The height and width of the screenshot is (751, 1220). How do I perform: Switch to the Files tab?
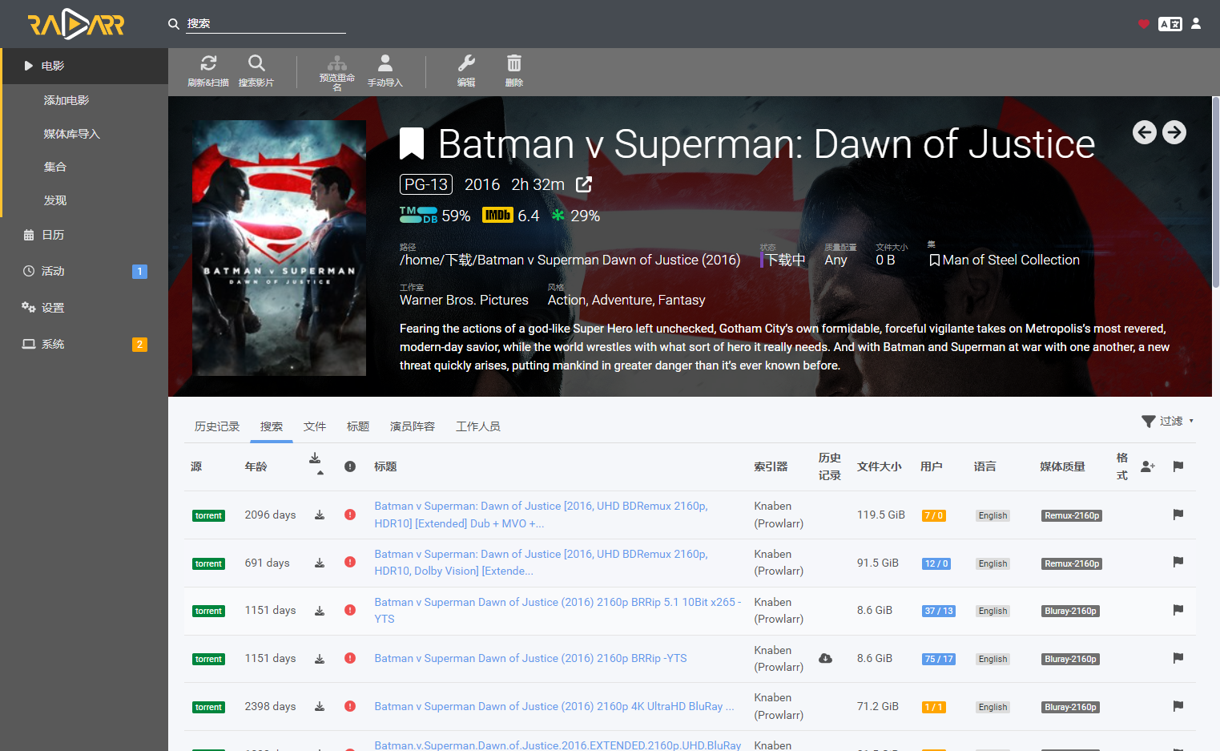(x=315, y=426)
